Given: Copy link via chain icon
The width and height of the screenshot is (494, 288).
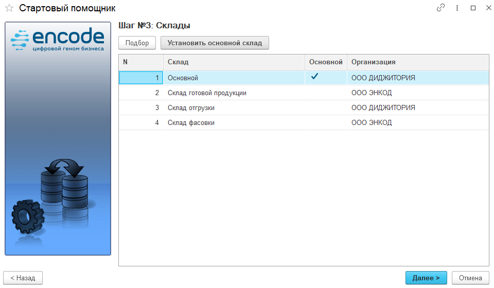Looking at the screenshot, I should click(x=440, y=8).
